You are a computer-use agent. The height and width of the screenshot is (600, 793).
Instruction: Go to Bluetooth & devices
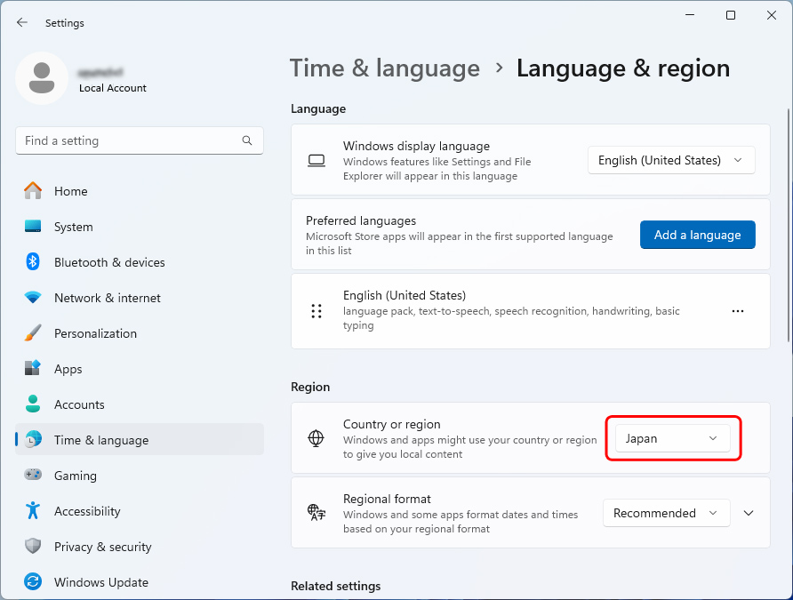coord(140,262)
